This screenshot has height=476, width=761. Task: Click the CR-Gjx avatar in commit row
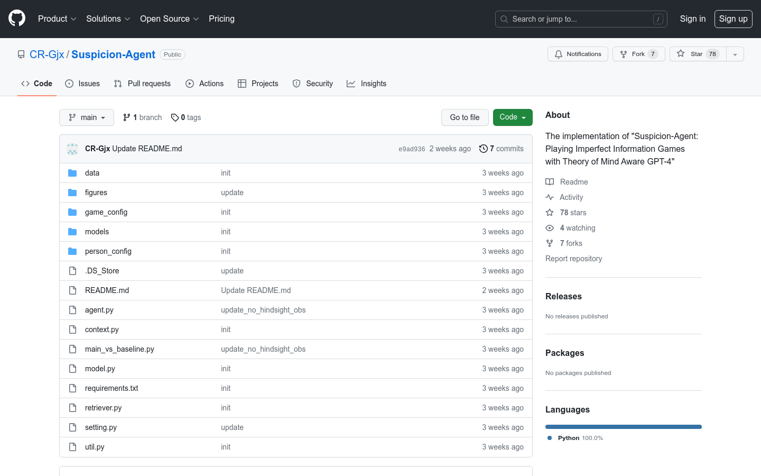pyautogui.click(x=72, y=149)
